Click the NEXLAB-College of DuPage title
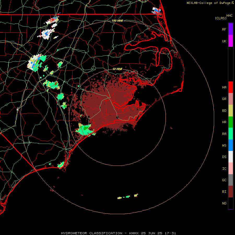Viewport: 235px width, 235px height. point(209,3)
